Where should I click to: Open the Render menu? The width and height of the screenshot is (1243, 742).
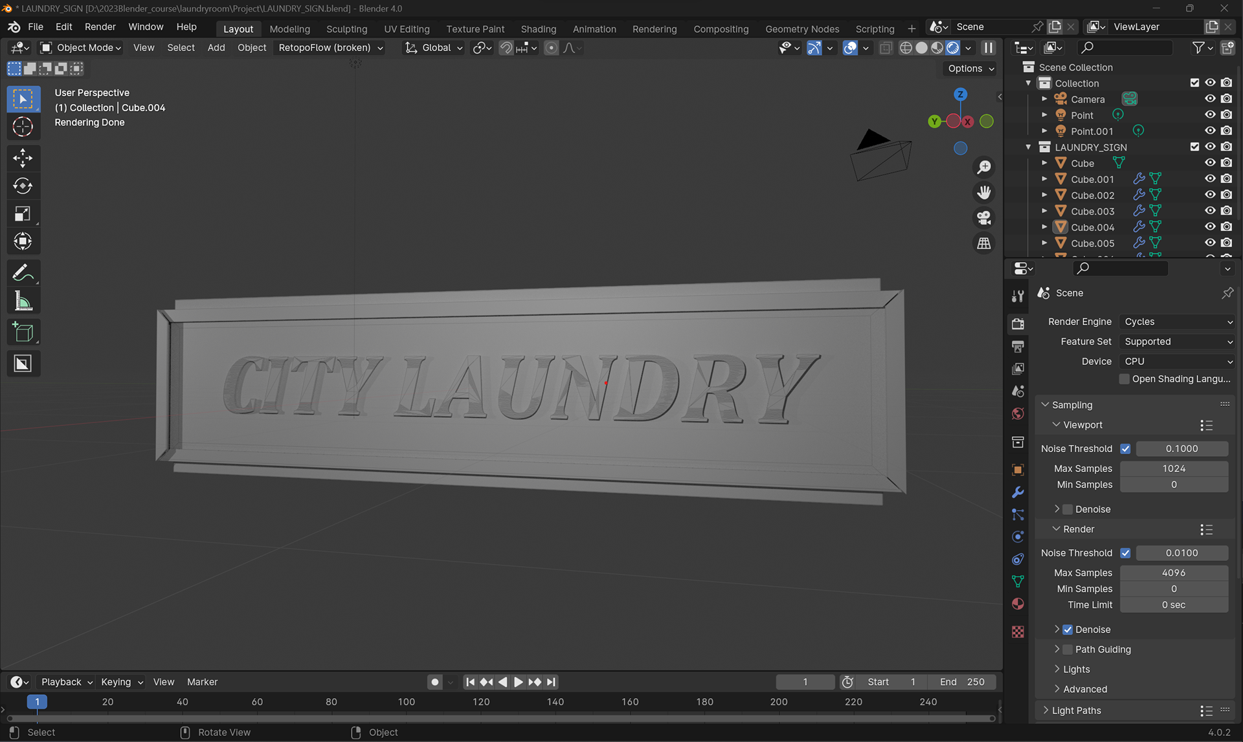pos(100,27)
